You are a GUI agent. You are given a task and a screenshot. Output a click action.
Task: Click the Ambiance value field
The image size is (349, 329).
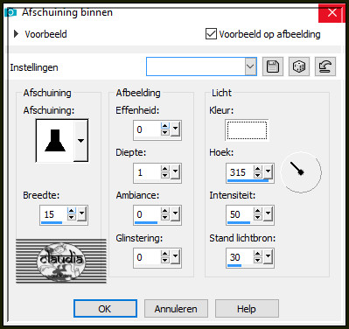coord(148,214)
